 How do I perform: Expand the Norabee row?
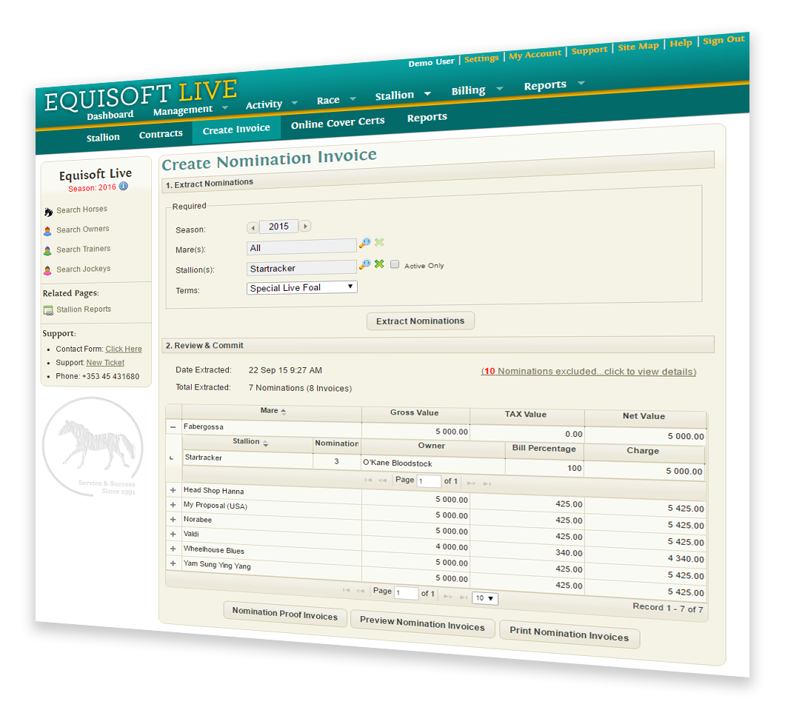pos(173,520)
